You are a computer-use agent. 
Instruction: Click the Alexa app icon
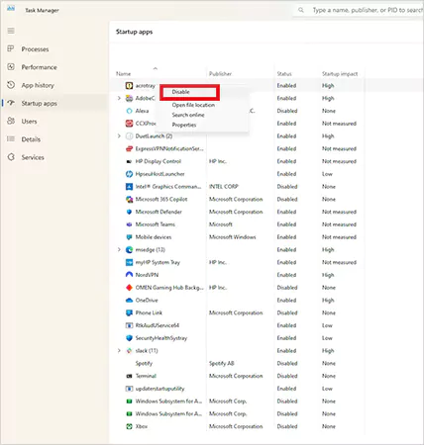129,111
